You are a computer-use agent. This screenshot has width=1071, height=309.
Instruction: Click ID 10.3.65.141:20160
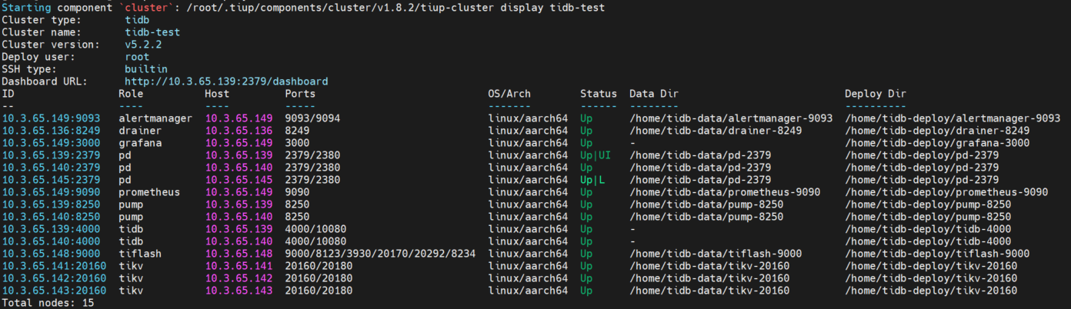(x=54, y=266)
